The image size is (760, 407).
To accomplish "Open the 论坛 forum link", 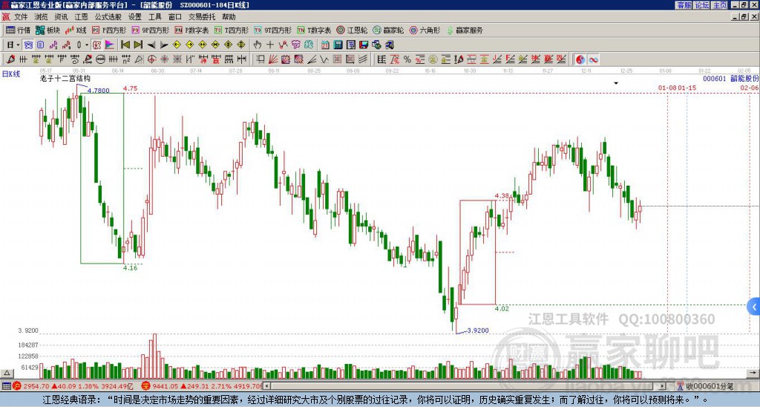I will coord(702,5).
